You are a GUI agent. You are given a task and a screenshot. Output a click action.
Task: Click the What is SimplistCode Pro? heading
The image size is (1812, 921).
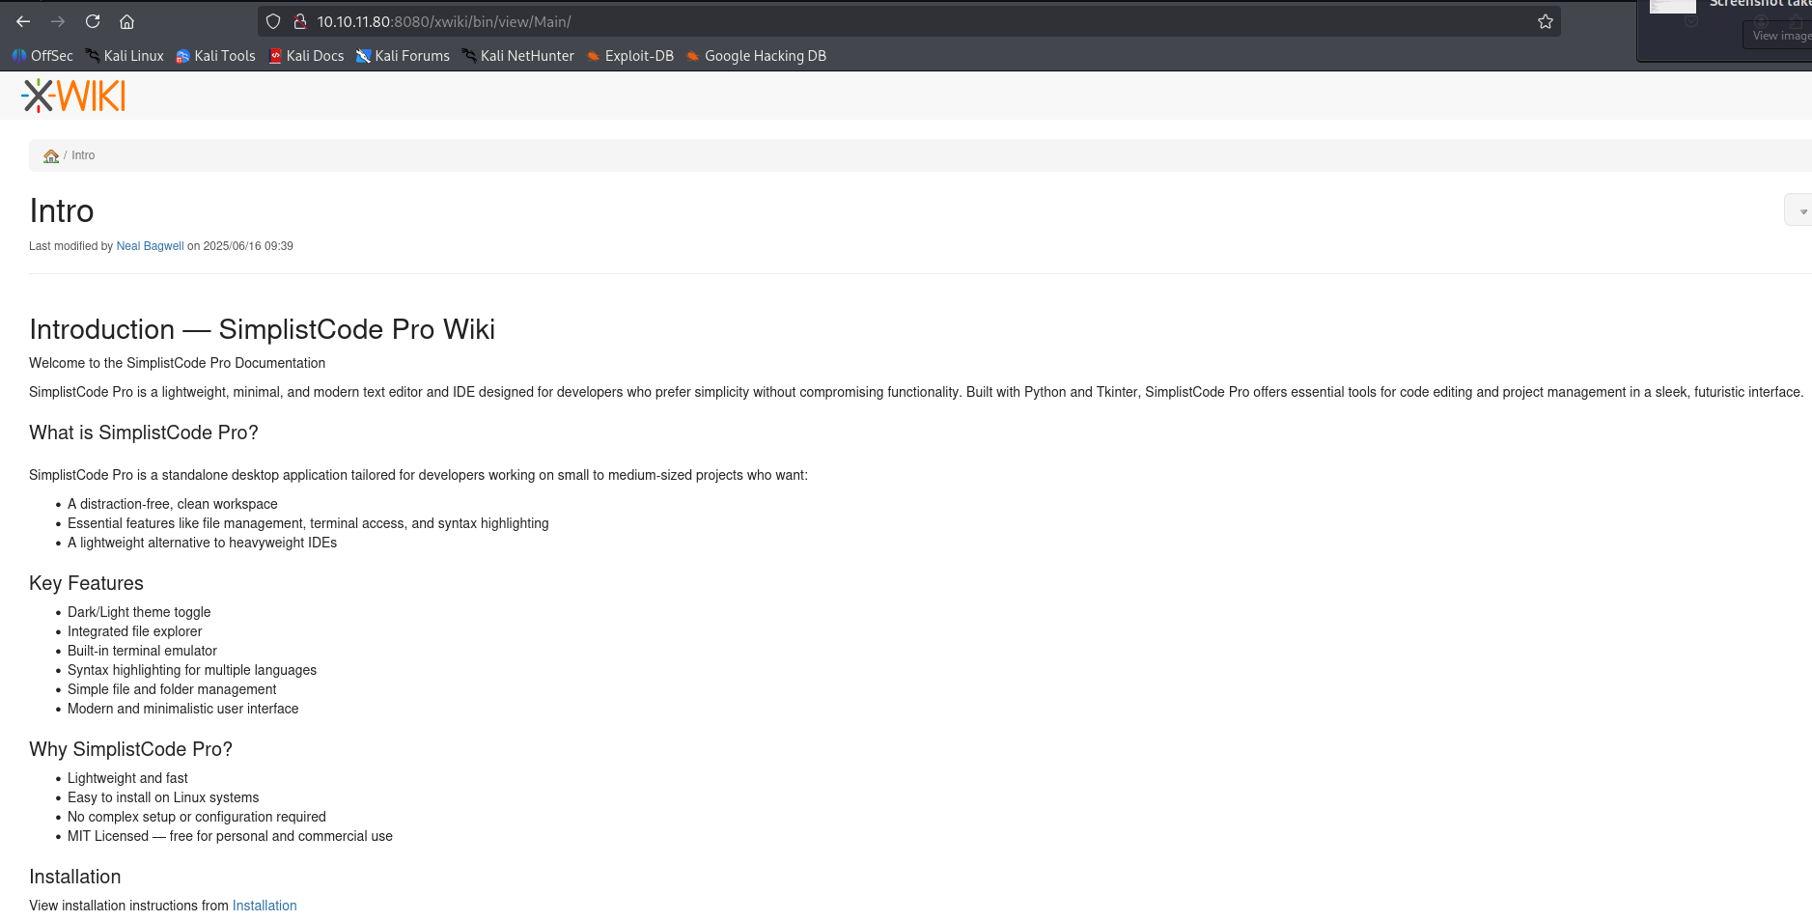[x=144, y=433]
